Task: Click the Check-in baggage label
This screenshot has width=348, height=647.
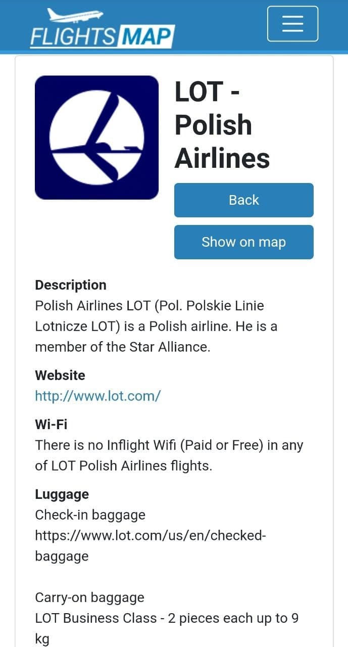Action: pyautogui.click(x=90, y=515)
